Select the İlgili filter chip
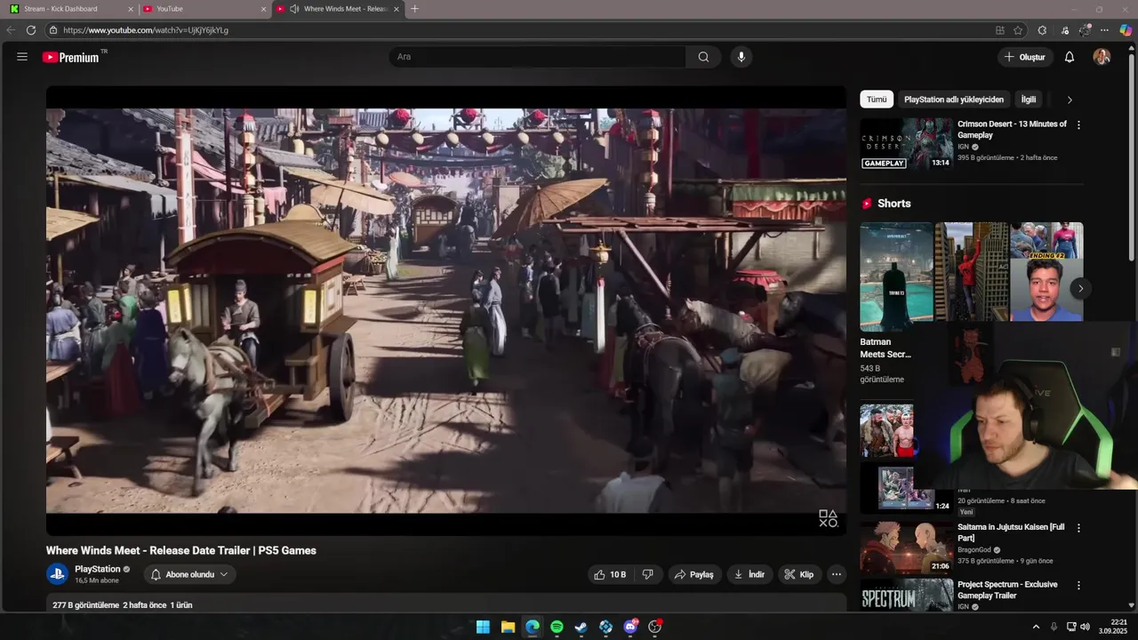Viewport: 1138px width, 640px height. [x=1029, y=100]
